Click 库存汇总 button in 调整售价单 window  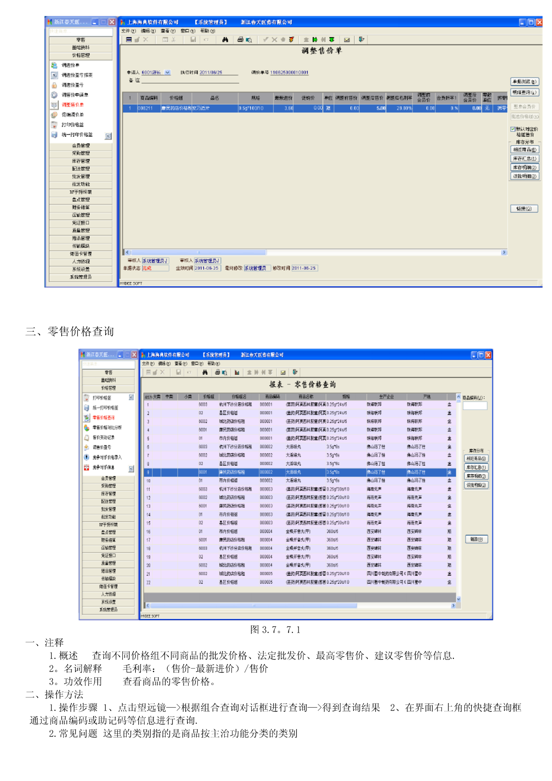tap(525, 159)
